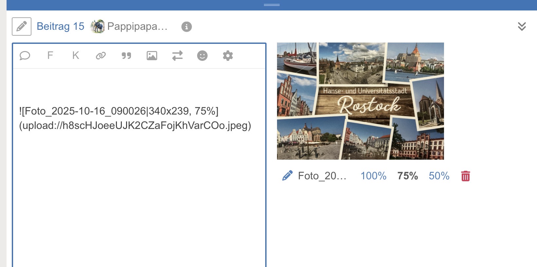Insert a blockquote with the quote icon
537x267 pixels.
pyautogui.click(x=126, y=56)
